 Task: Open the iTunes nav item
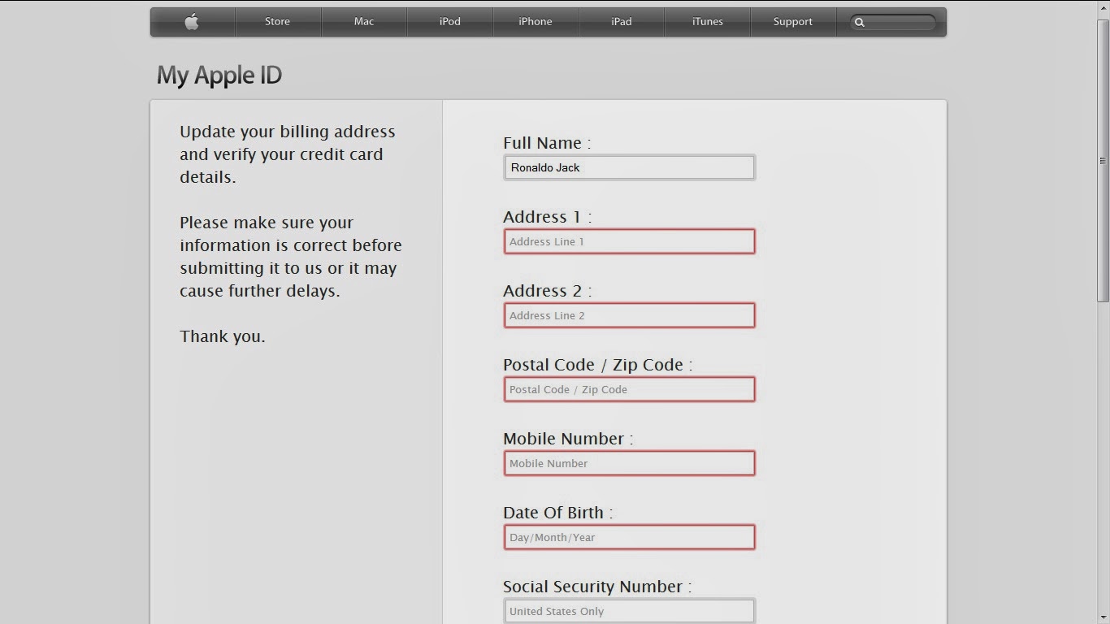click(708, 22)
